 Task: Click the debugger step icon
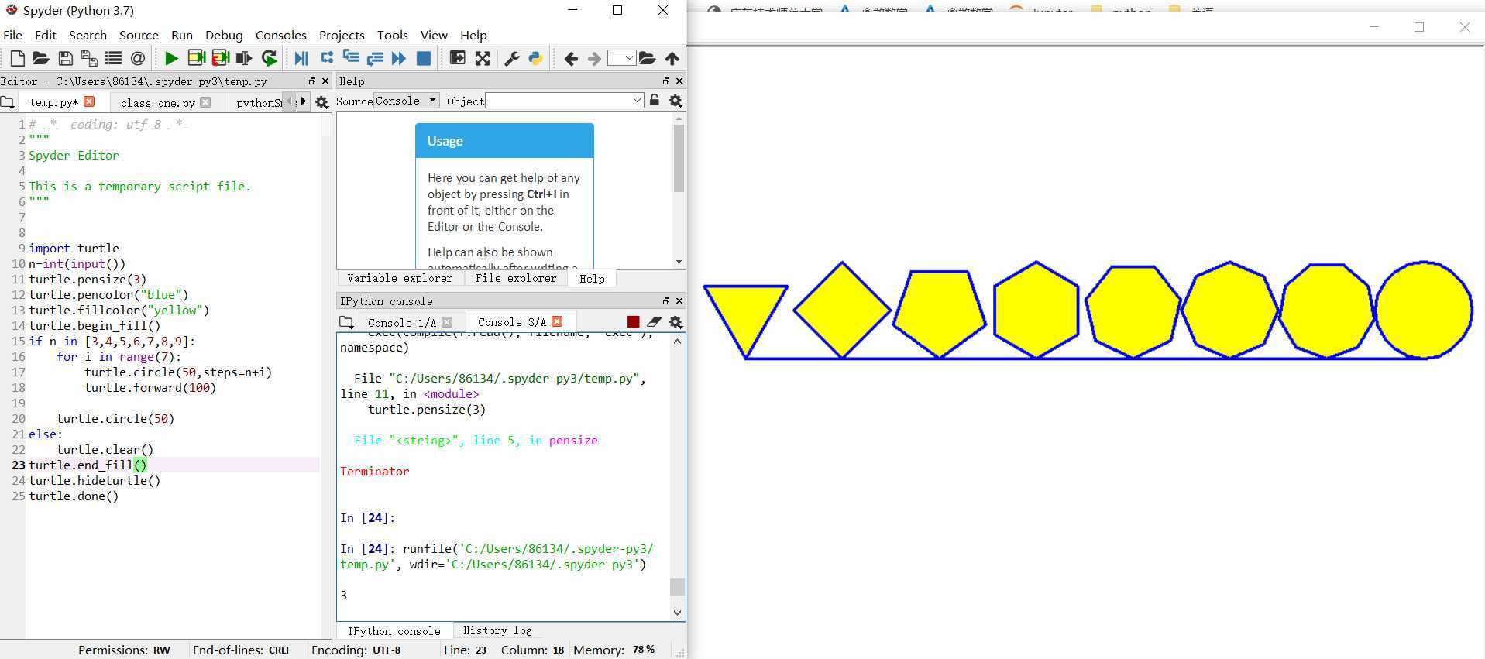[x=327, y=57]
